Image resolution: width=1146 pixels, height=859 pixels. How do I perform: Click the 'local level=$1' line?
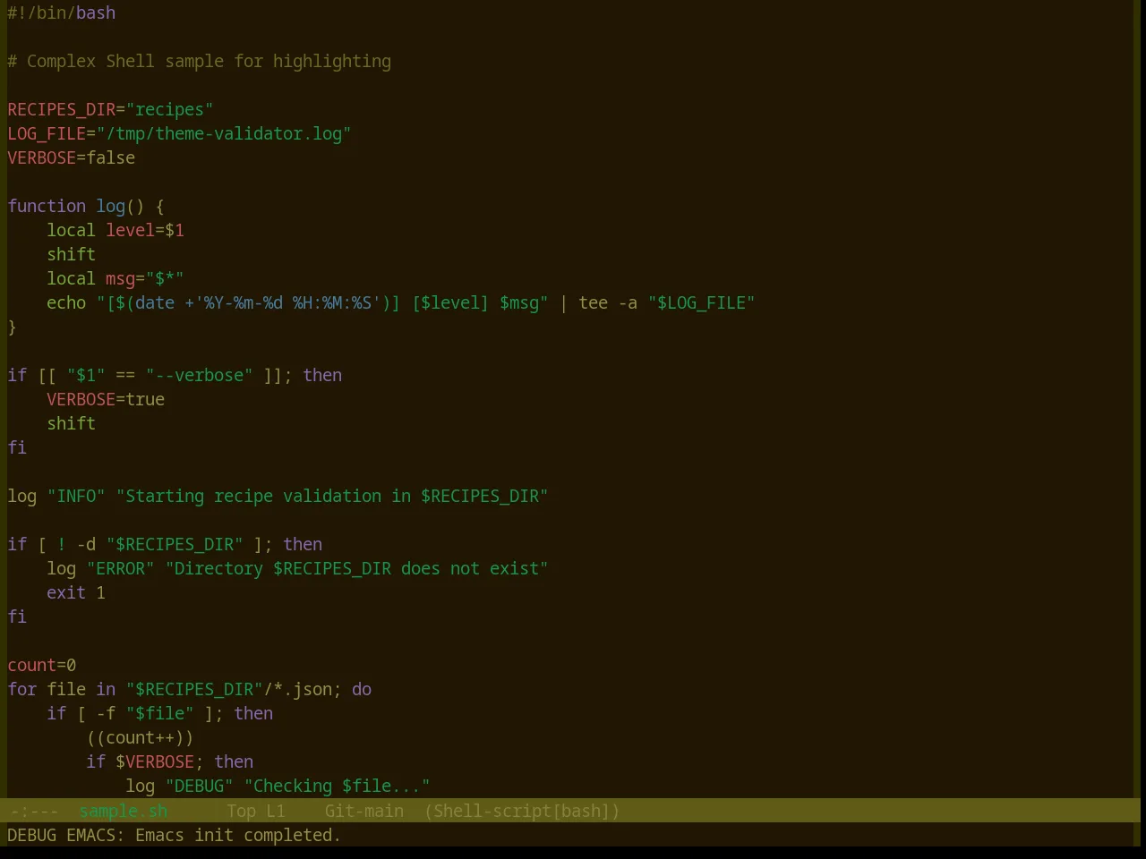coord(115,230)
